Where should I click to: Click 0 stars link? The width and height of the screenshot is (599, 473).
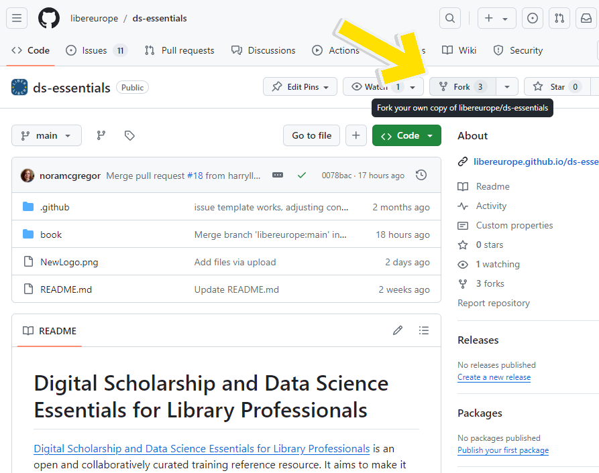point(490,245)
